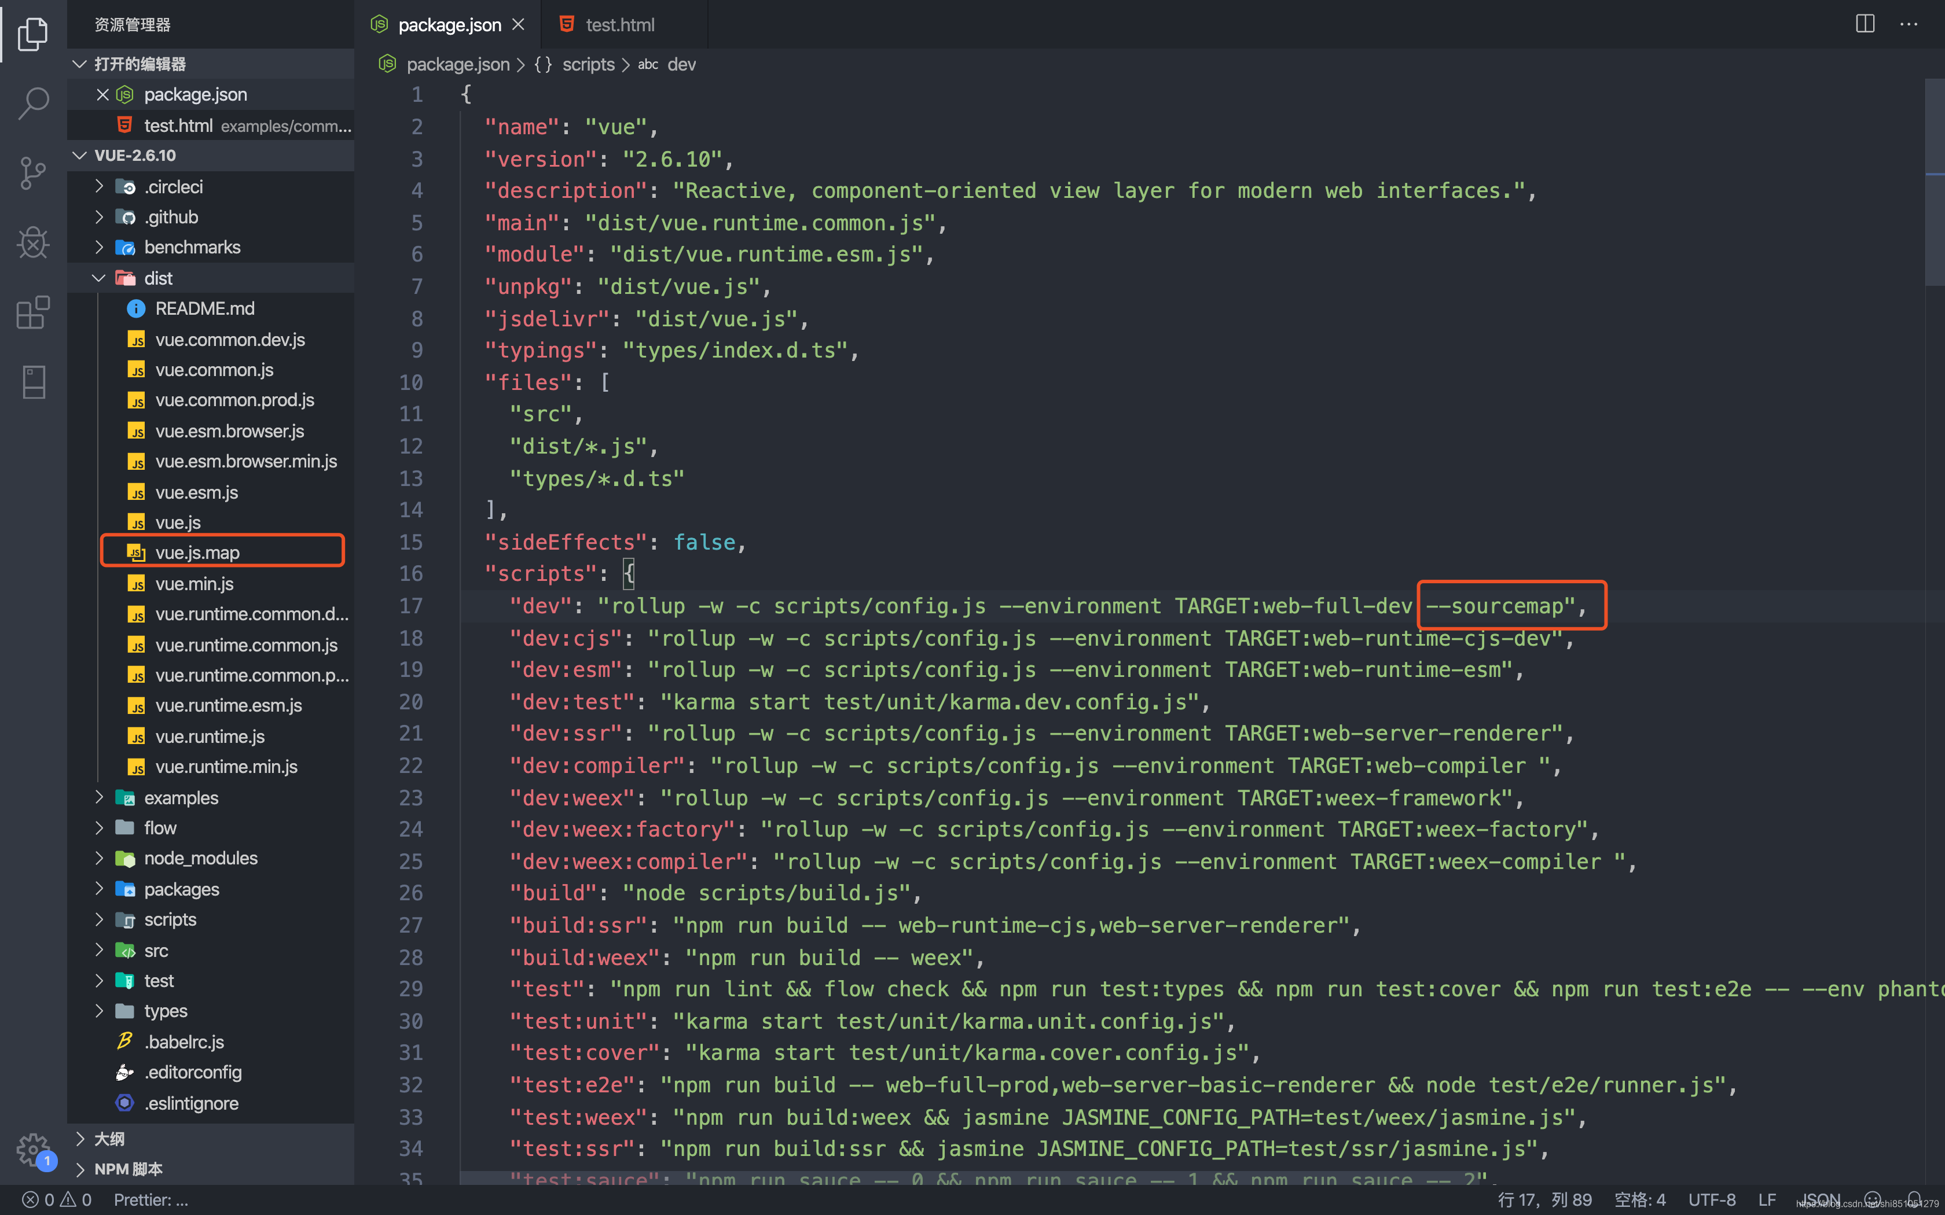Open vue.runtime.js file
This screenshot has height=1215, width=1945.
[x=210, y=737]
